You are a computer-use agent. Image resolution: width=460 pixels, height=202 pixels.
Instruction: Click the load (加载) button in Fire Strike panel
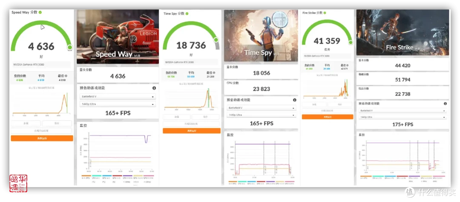coord(314,104)
